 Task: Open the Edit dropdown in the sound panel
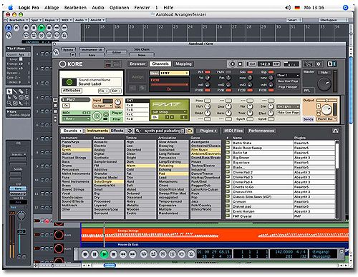point(116,91)
